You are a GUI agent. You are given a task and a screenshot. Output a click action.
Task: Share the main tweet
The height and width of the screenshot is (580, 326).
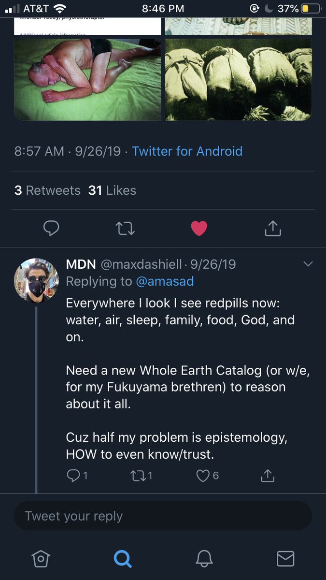click(x=273, y=228)
